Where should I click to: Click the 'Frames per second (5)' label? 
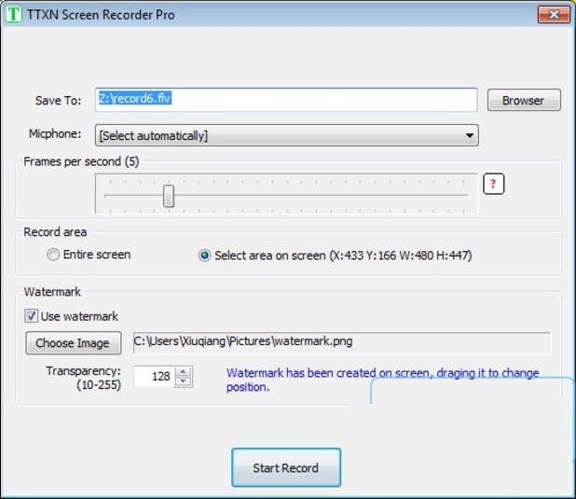pos(81,161)
